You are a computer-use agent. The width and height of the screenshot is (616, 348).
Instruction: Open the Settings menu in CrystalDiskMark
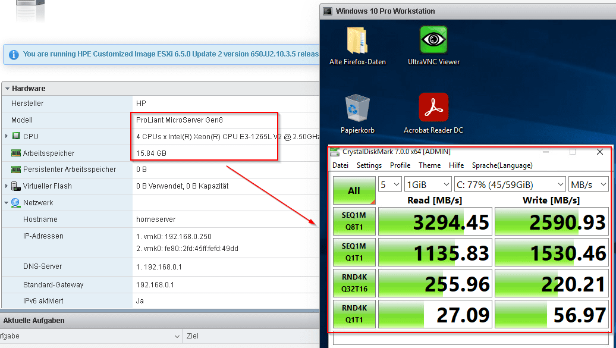(369, 165)
